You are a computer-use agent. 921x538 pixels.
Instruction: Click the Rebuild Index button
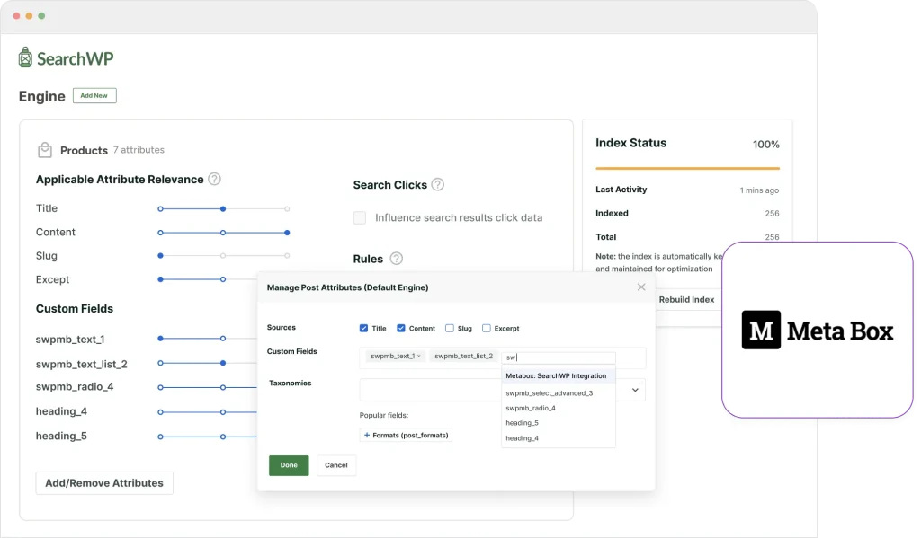click(x=686, y=299)
